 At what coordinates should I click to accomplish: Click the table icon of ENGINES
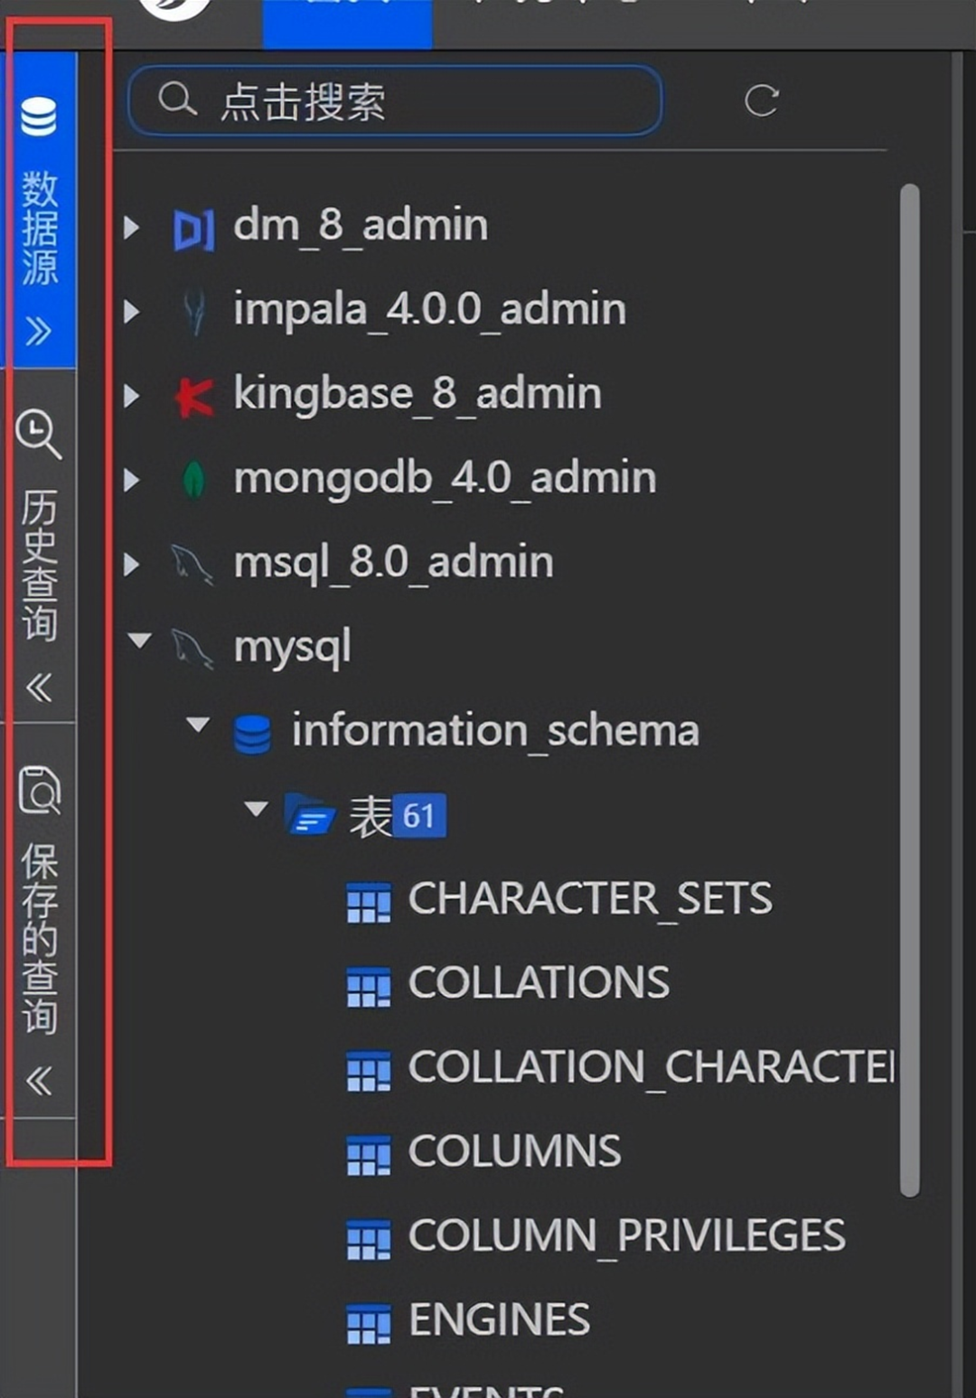[369, 1324]
